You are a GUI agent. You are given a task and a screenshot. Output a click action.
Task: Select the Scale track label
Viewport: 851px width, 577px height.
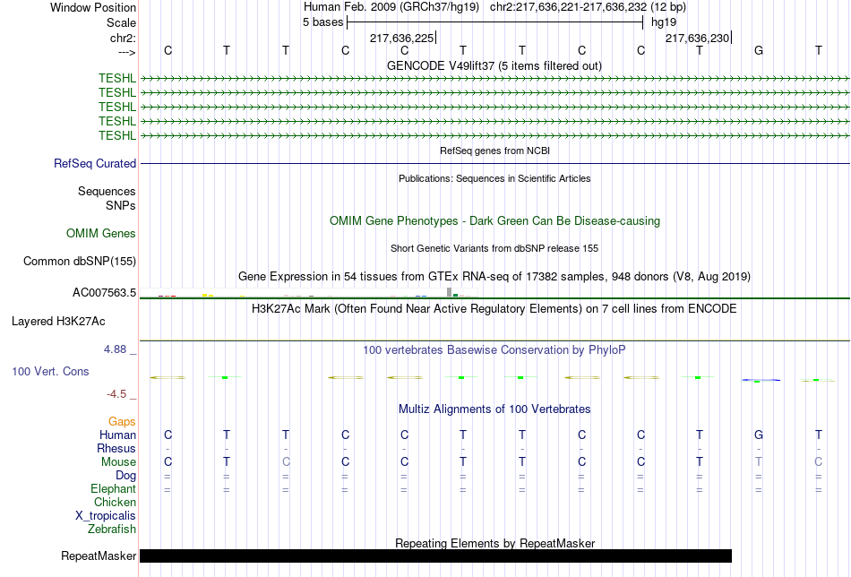coord(121,22)
